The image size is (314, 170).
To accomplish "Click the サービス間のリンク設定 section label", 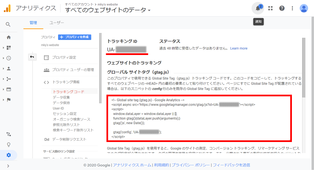I will (59, 151).
